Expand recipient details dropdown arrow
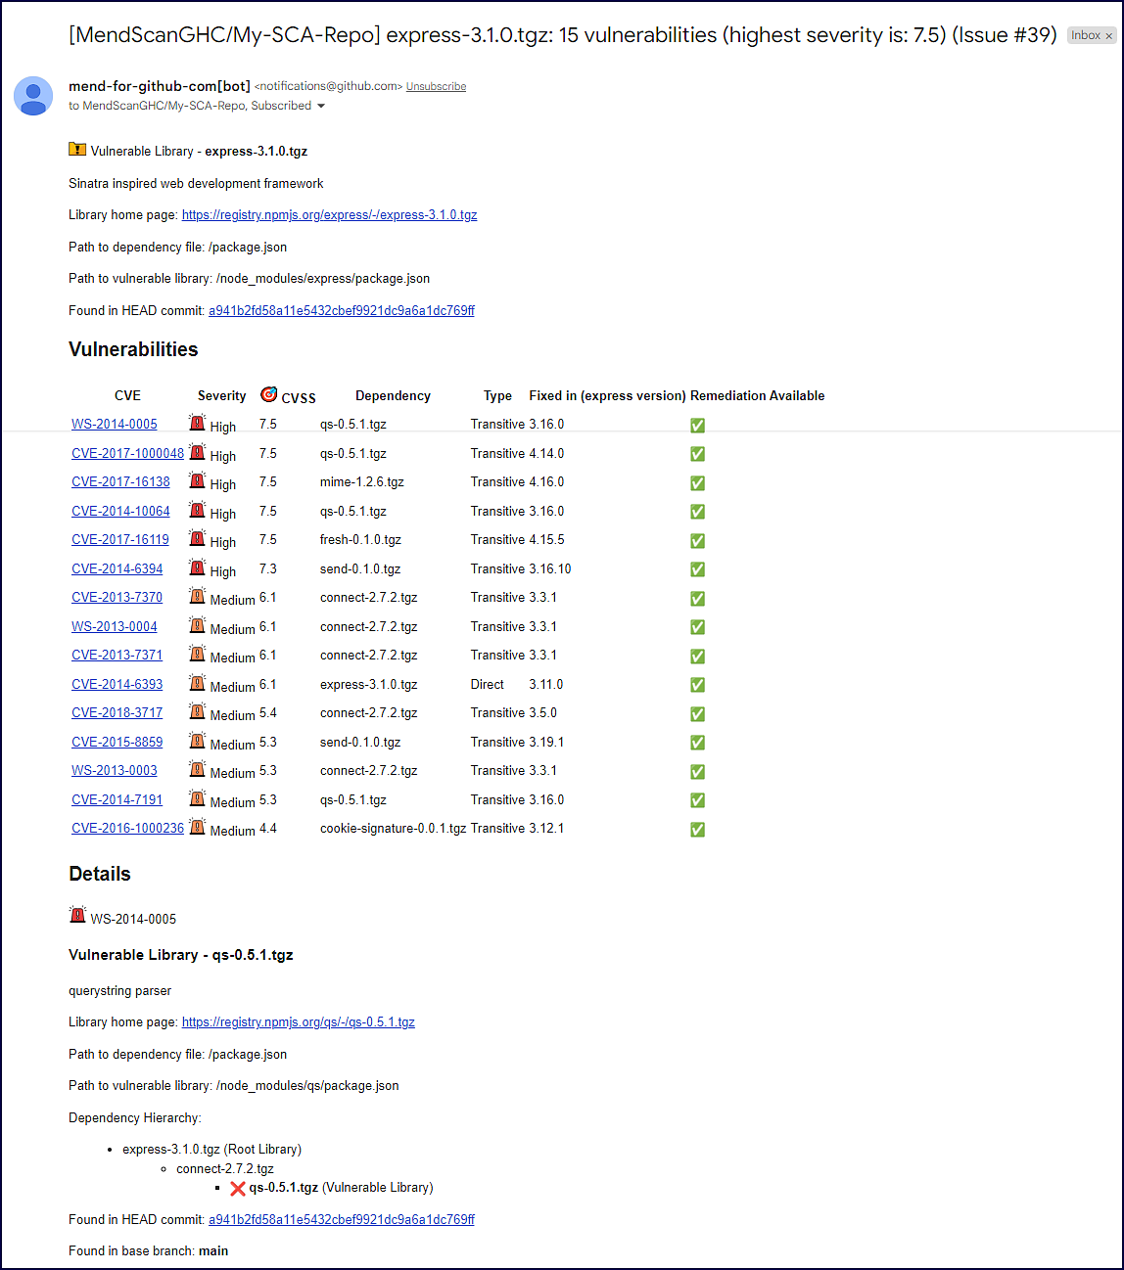This screenshot has width=1124, height=1270. pos(321,106)
